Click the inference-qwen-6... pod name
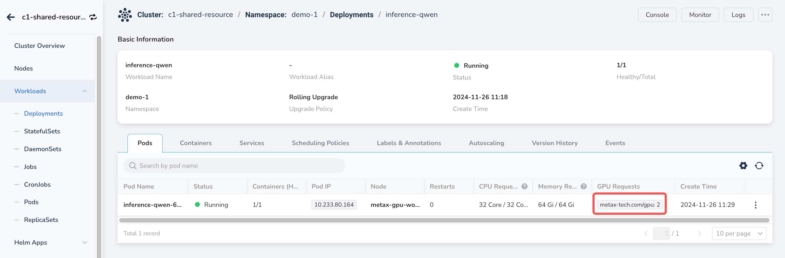The image size is (785, 258). pyautogui.click(x=152, y=205)
